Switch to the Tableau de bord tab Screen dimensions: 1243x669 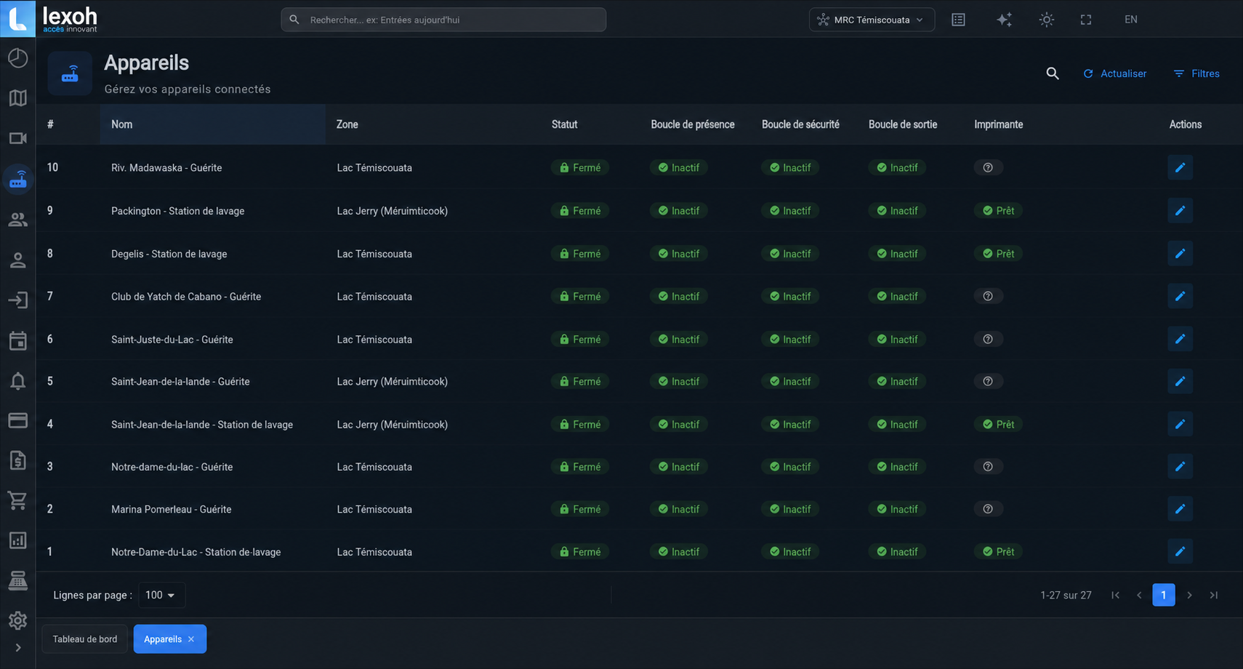pos(84,639)
